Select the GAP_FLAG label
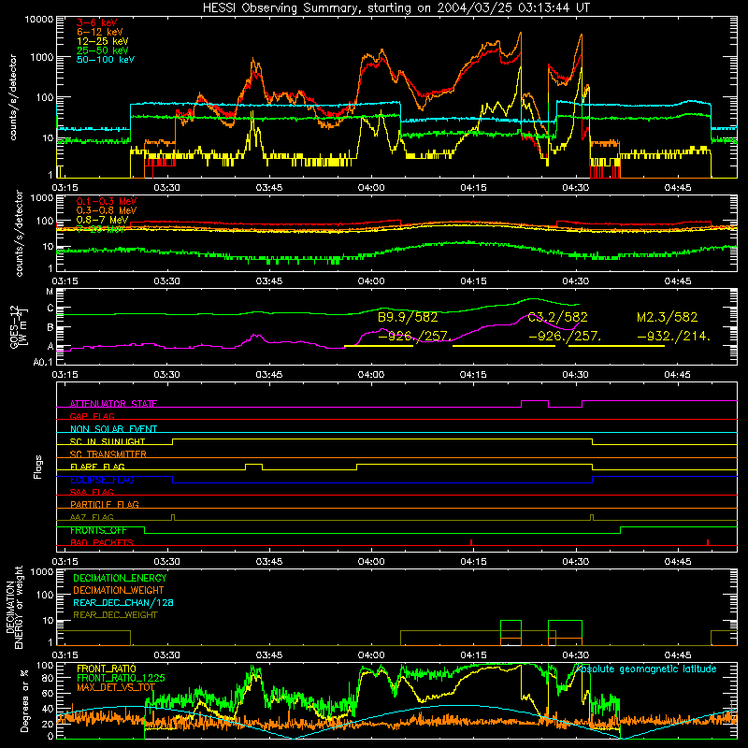 tap(92, 416)
